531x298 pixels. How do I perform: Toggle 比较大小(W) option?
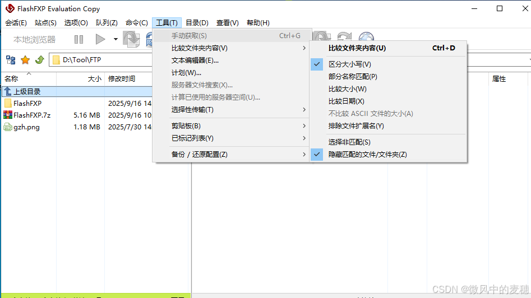(x=388, y=89)
